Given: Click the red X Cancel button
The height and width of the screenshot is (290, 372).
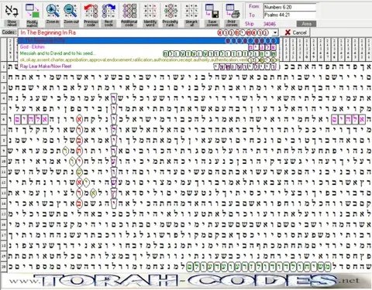Looking at the screenshot, I should click(x=295, y=32).
